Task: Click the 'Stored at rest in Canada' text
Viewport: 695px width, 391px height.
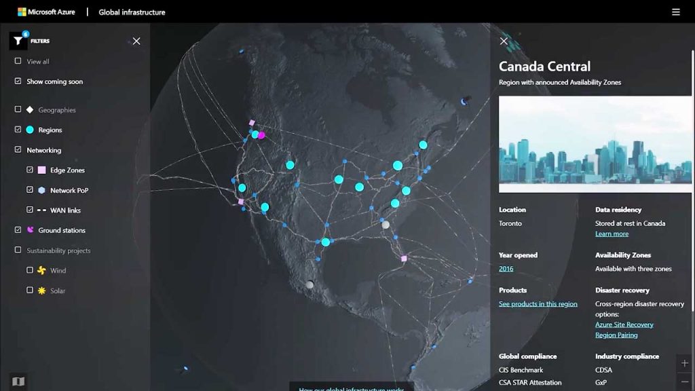Action: (631, 223)
